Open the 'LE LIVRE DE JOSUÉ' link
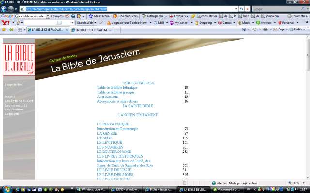Image resolution: width=310 pixels, height=193 pixels. [x=114, y=170]
